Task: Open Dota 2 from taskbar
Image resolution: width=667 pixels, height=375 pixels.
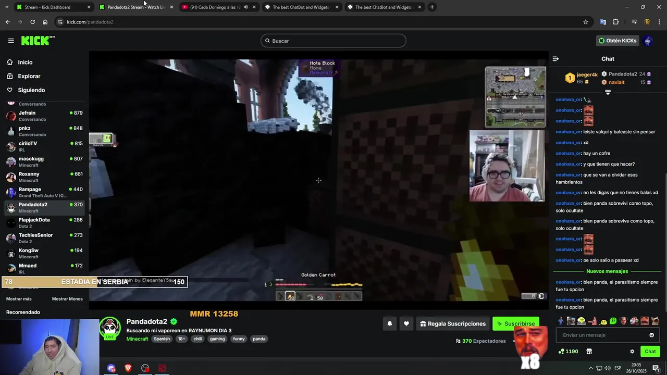Action: point(162,368)
